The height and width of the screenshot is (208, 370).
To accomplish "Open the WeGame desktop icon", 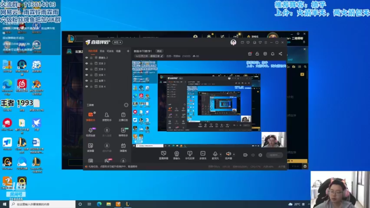I will pos(7,164).
